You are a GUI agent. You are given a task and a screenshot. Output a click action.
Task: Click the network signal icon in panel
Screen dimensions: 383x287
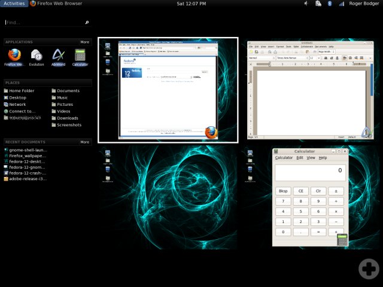tap(342, 4)
